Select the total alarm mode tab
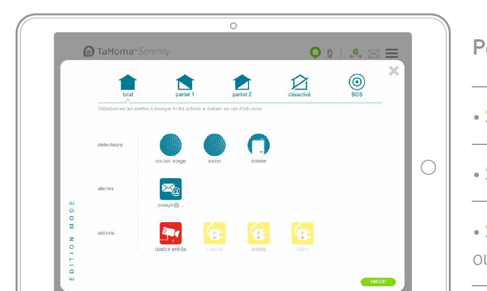Screen dimensions: 487x291 point(127,86)
